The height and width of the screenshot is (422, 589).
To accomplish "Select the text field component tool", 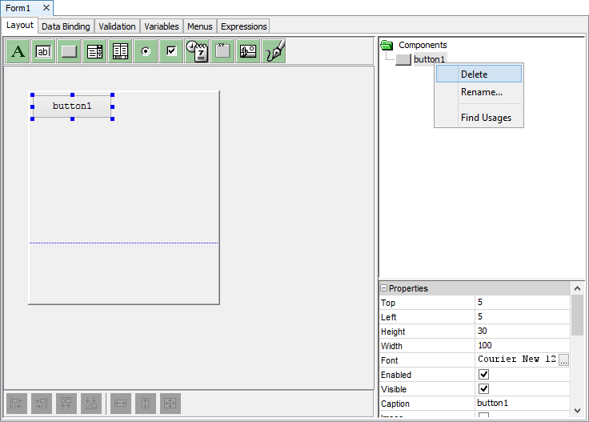I will point(44,51).
